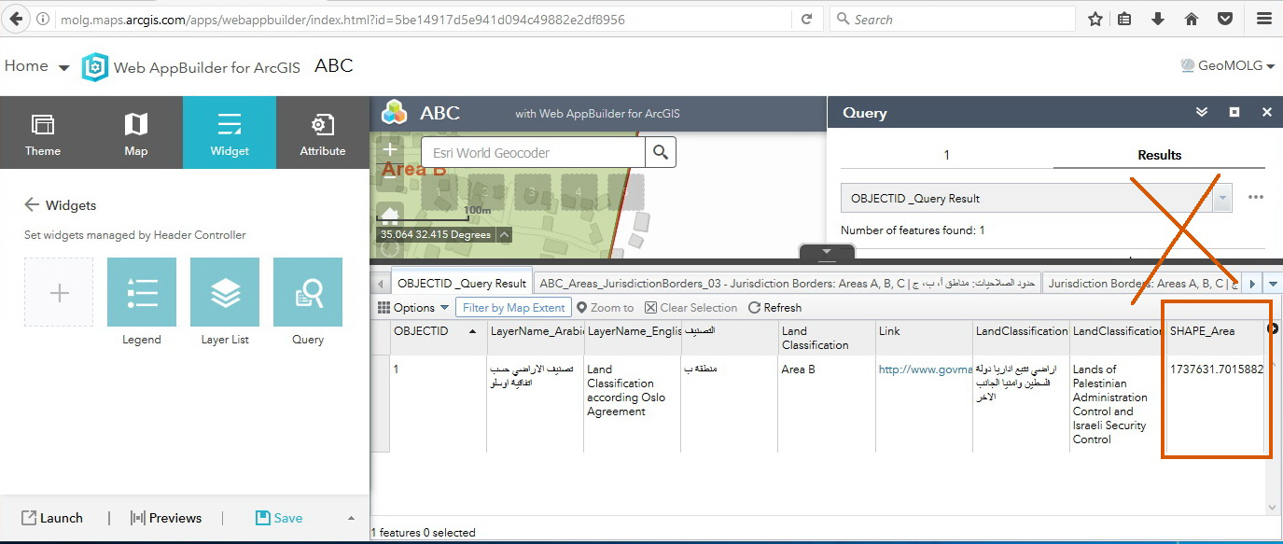Select the 1737631.7015882 area value
Viewport: 1283px width, 544px height.
pyautogui.click(x=1216, y=369)
